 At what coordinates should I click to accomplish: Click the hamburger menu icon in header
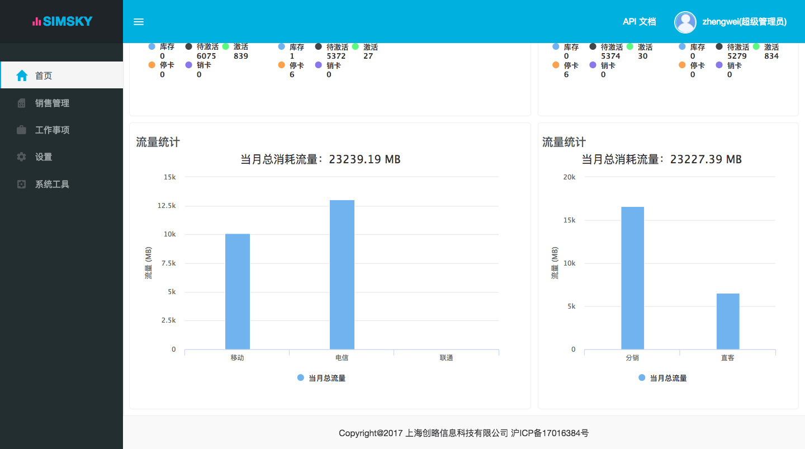click(139, 22)
